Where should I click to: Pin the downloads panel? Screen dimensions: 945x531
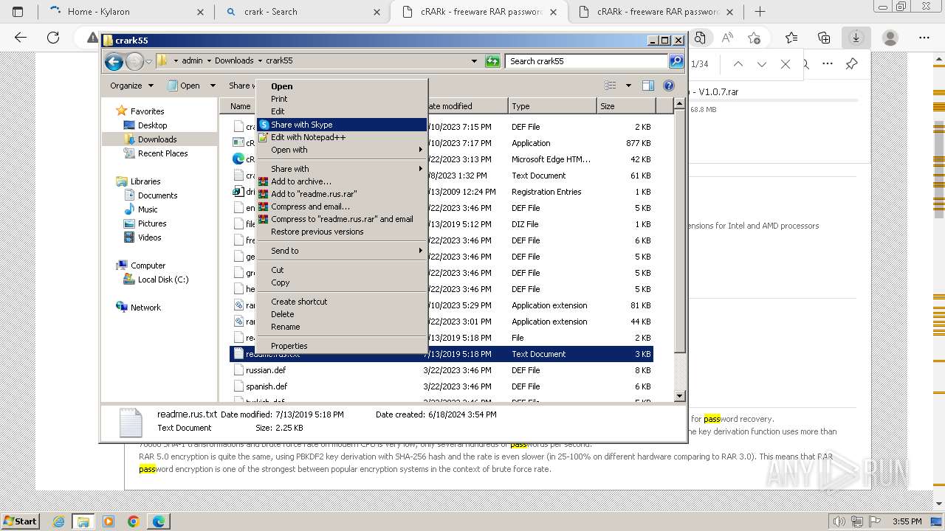(851, 64)
